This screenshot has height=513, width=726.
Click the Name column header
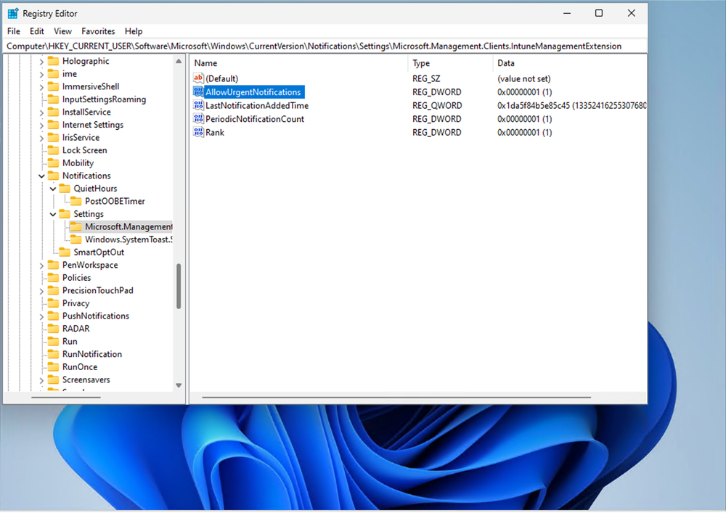298,63
